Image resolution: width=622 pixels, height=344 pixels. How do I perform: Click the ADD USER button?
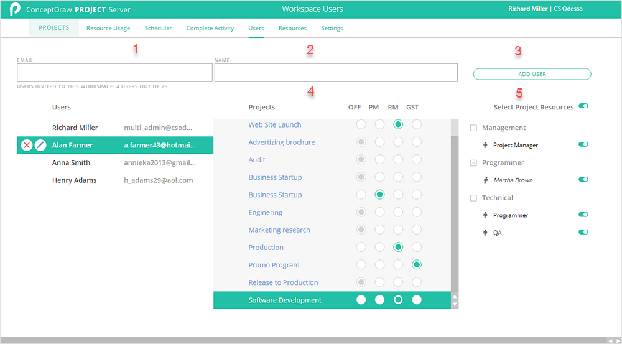coord(532,74)
